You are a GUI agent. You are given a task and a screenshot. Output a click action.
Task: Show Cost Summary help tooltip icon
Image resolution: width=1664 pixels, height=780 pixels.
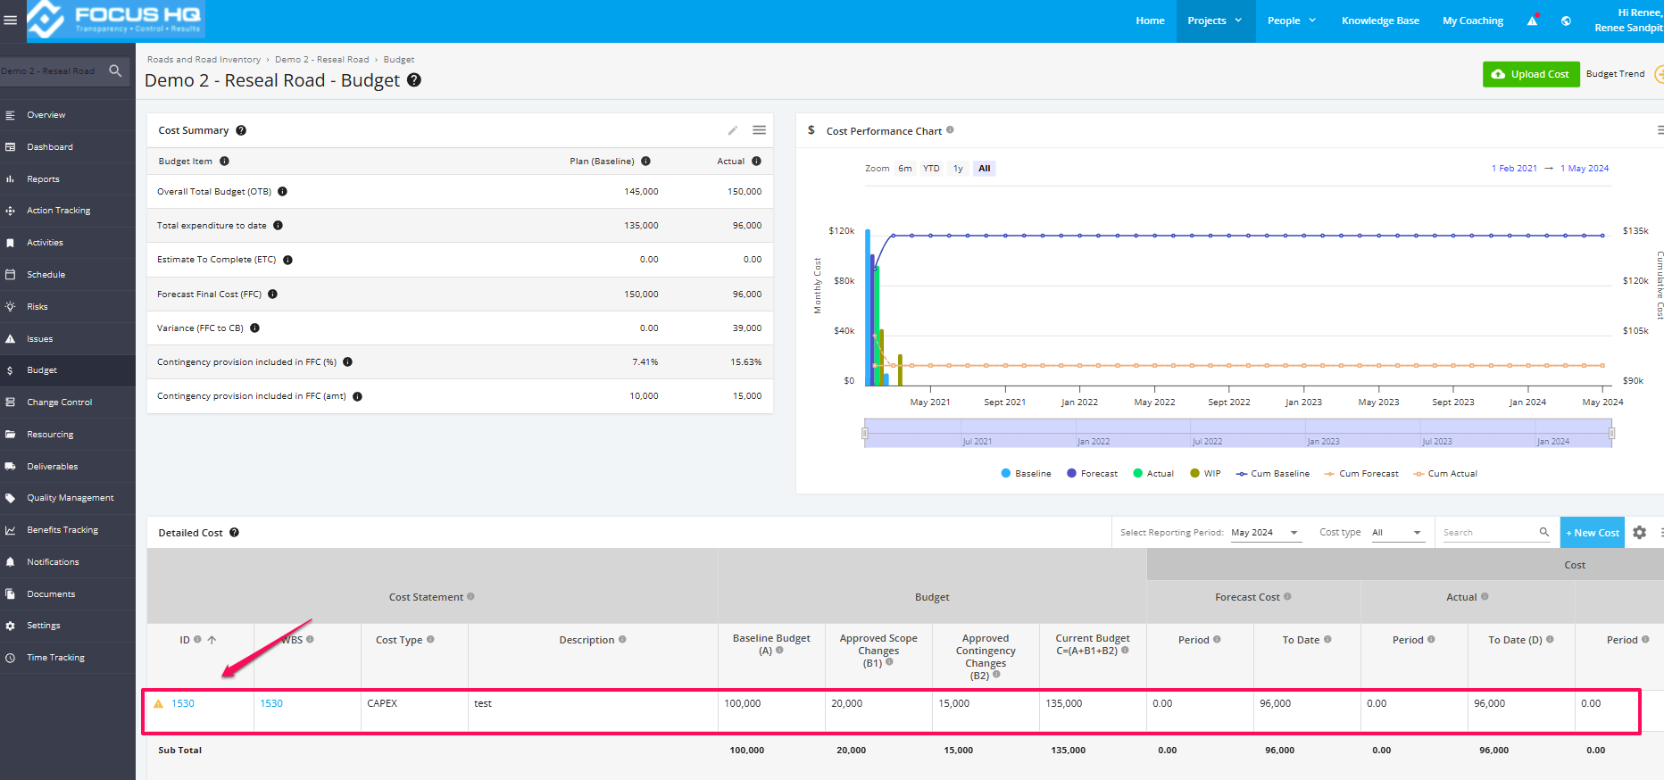point(241,130)
